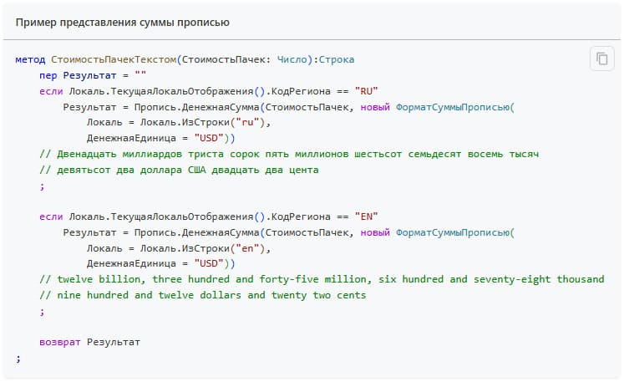Click the comment starting with "Двенадцать миллиардов"
The height and width of the screenshot is (382, 624).
click(x=288, y=154)
